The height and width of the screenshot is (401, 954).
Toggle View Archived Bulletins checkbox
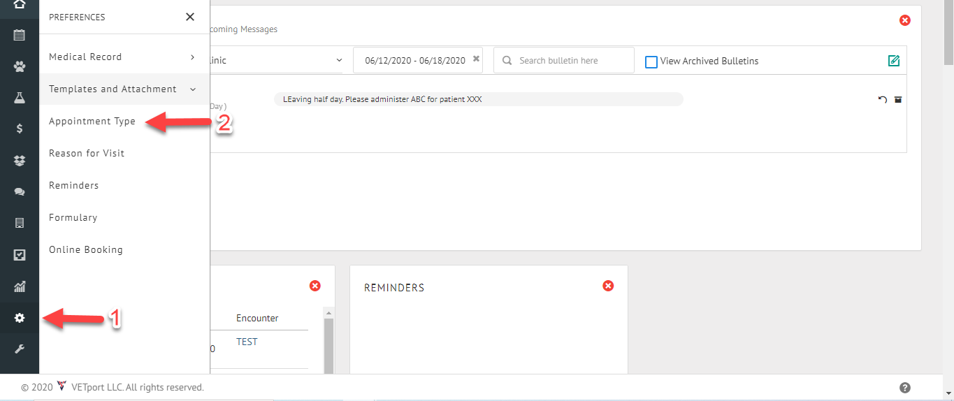(651, 61)
